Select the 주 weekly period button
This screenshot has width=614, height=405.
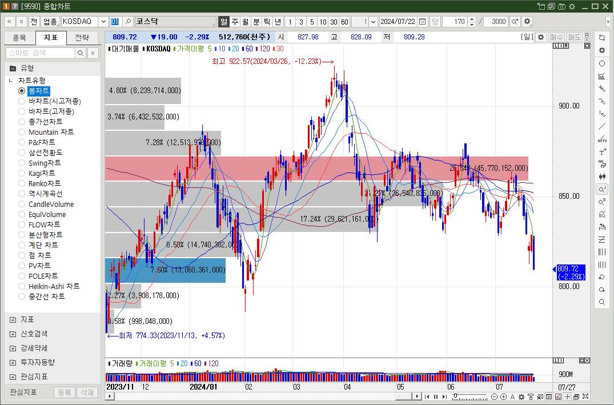pyautogui.click(x=235, y=22)
